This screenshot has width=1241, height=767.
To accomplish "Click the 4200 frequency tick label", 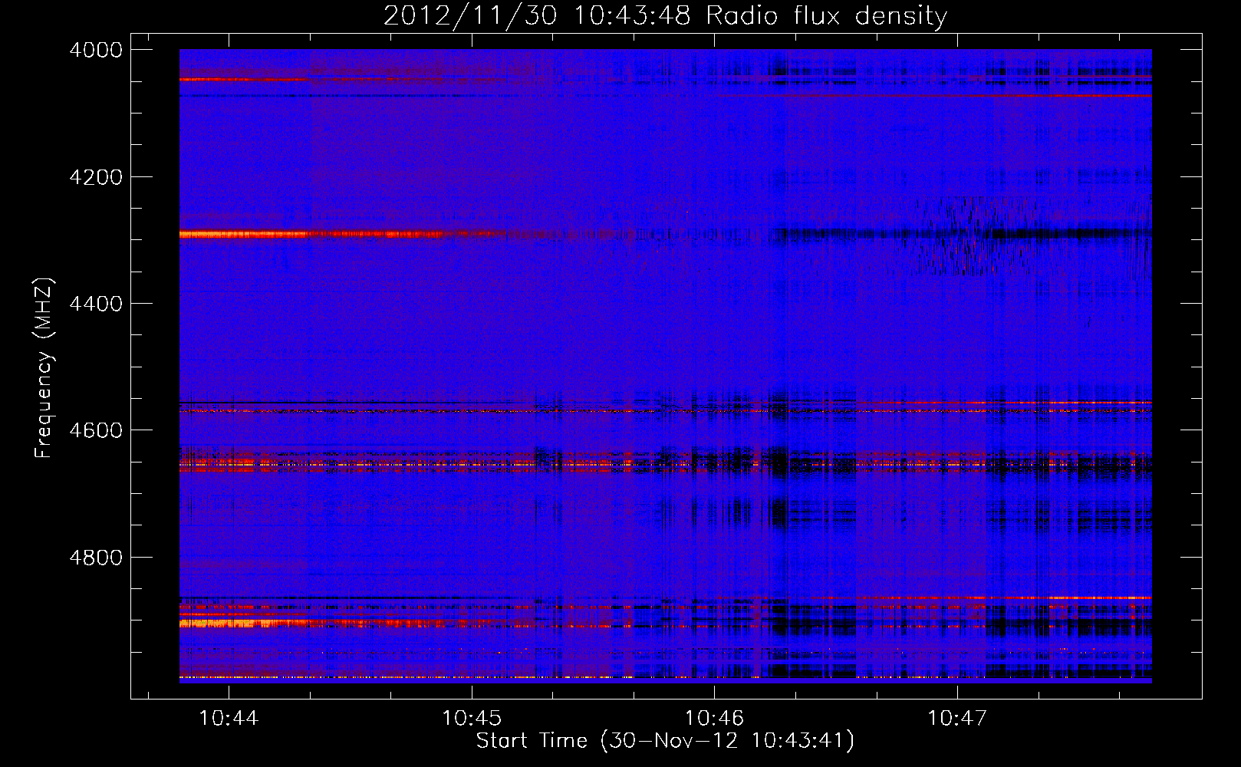I will [x=96, y=177].
